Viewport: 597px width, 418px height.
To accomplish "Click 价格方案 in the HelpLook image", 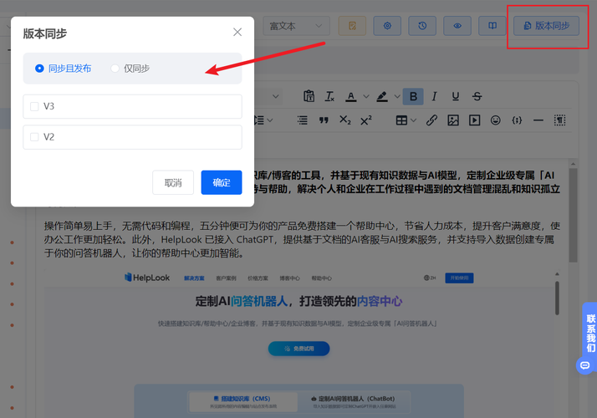I will (258, 278).
